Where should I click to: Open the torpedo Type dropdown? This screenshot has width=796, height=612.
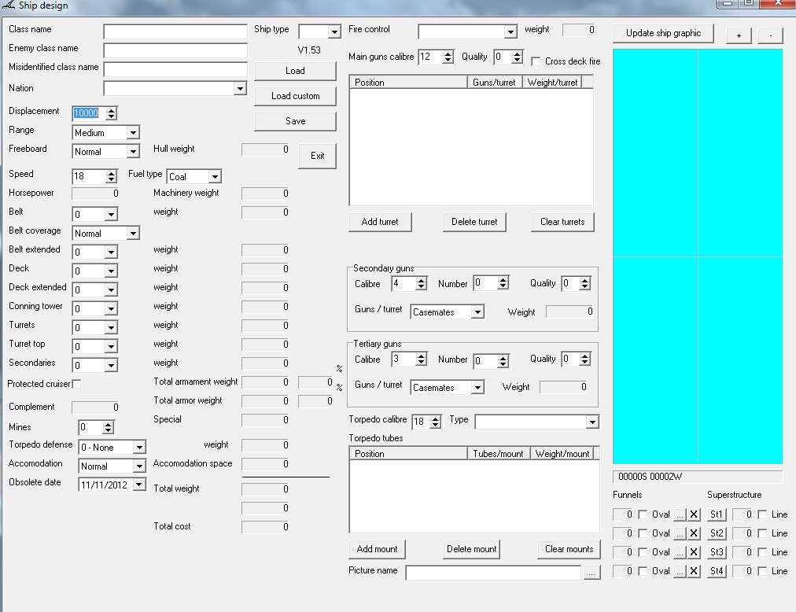click(x=592, y=422)
